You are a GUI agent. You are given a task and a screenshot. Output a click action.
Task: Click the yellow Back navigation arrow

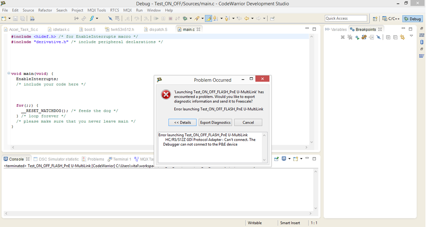(x=247, y=18)
